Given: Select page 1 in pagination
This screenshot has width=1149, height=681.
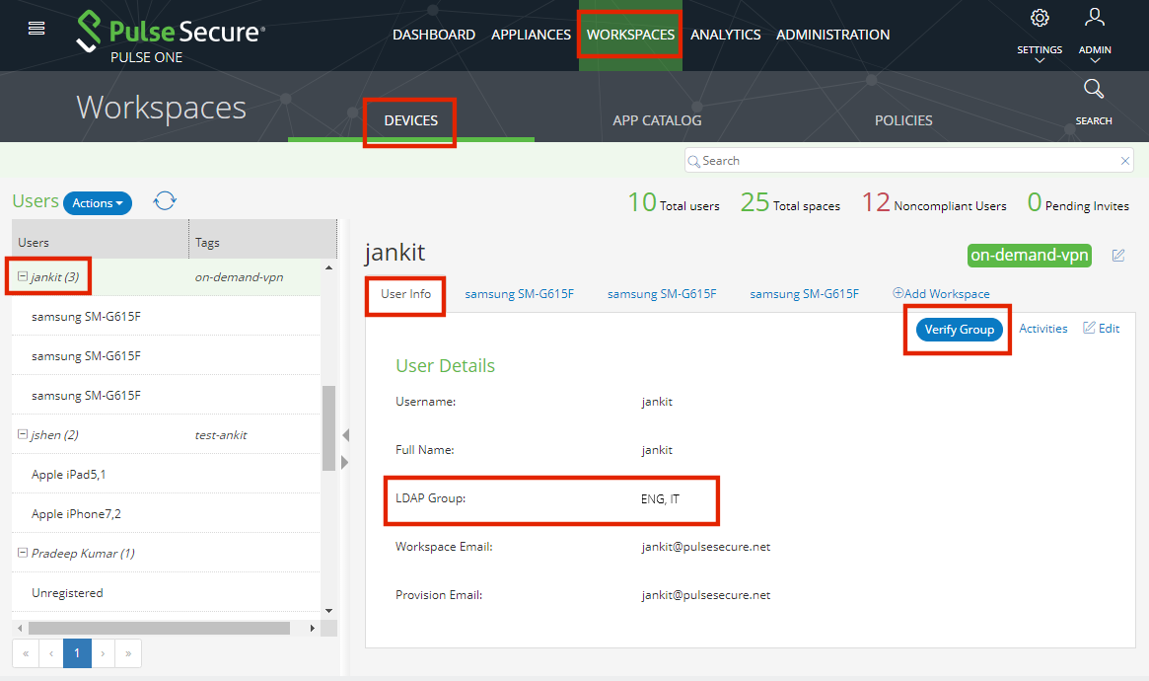Looking at the screenshot, I should coord(77,653).
